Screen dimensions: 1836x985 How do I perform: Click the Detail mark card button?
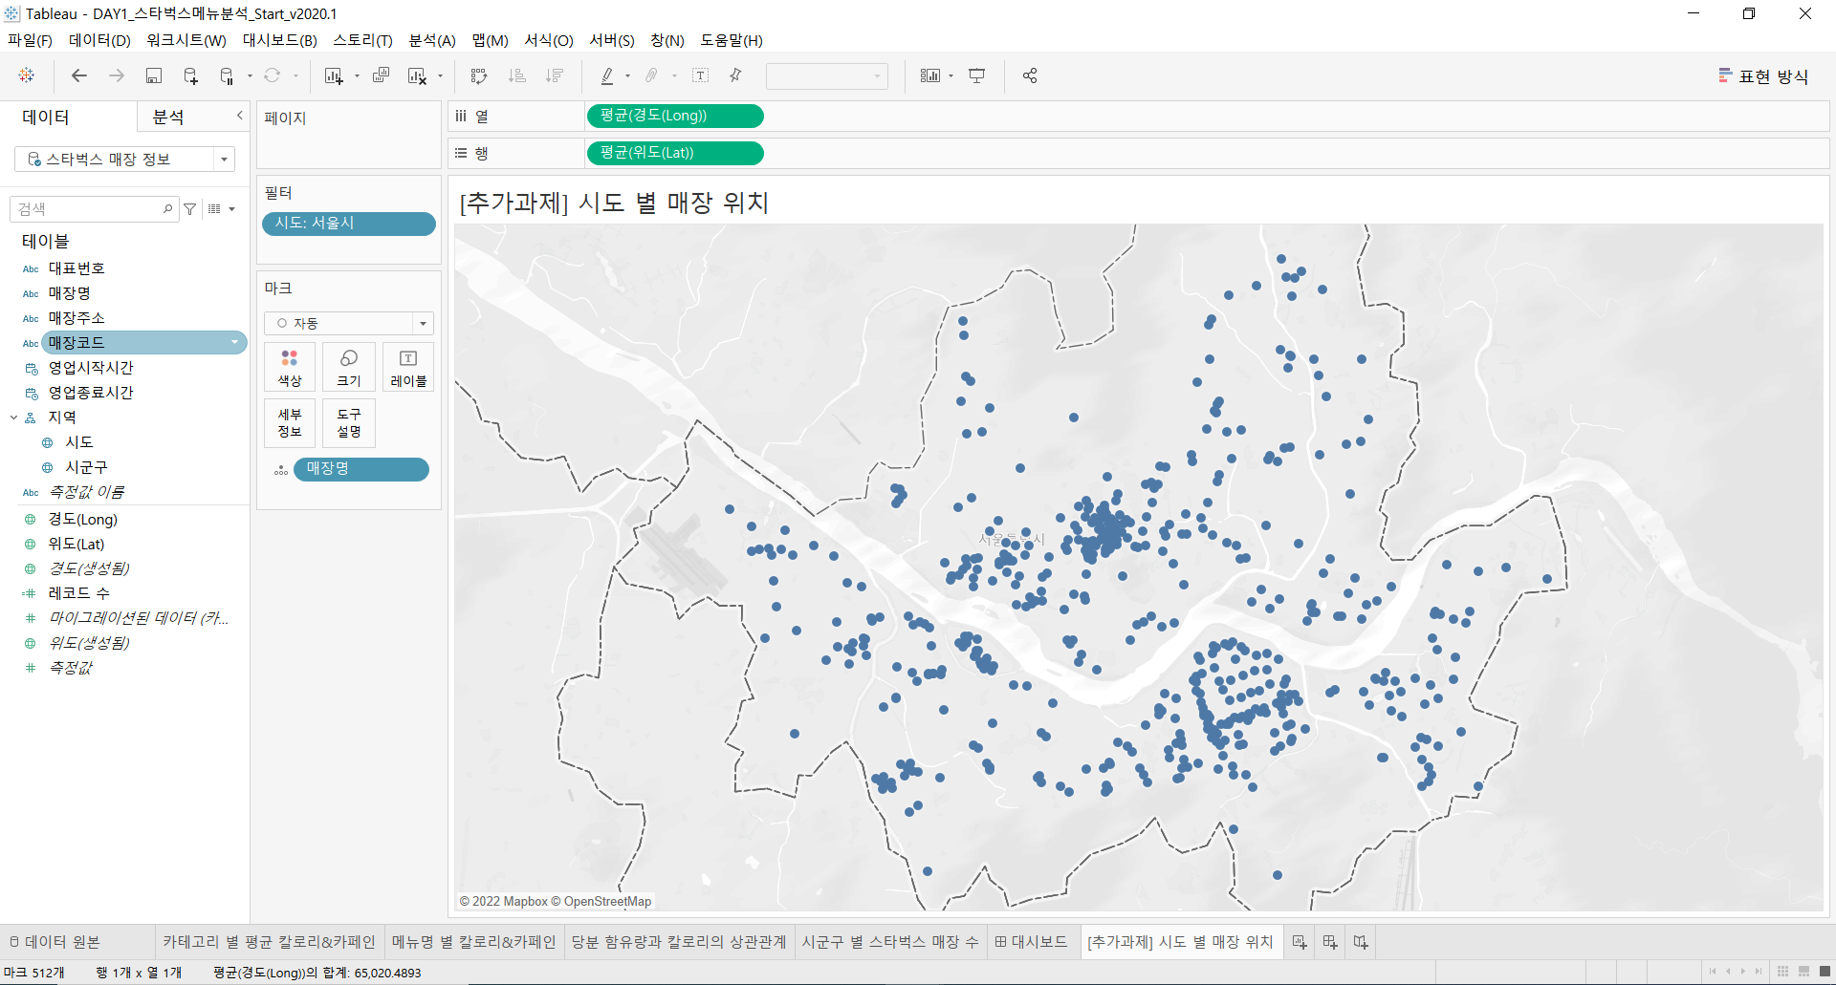pos(290,423)
